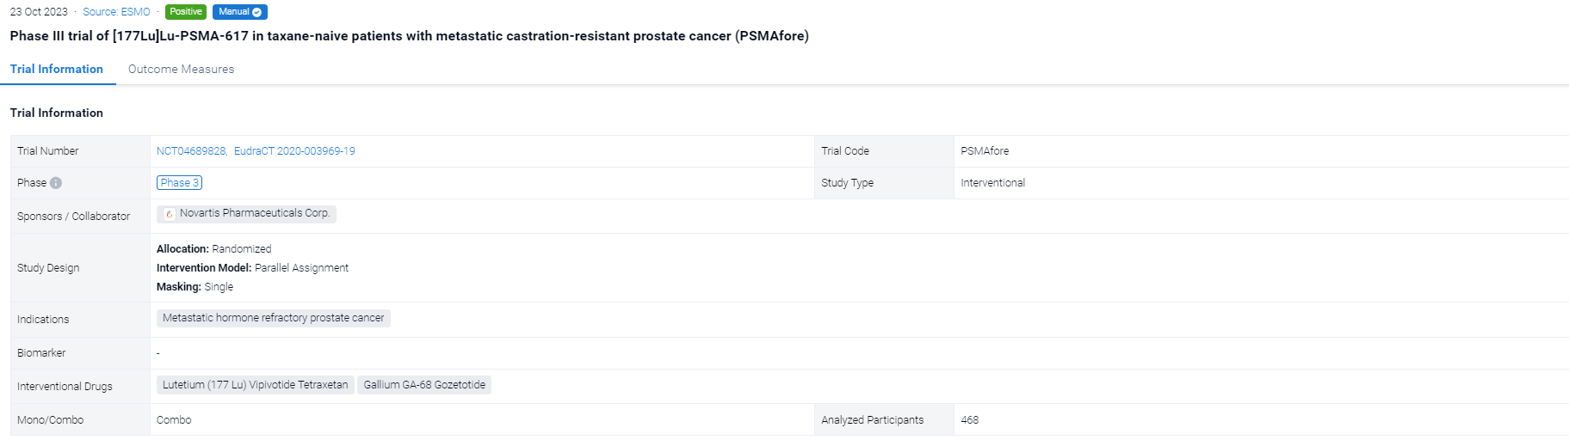Click the Lutetium (177 Lu) Vipivotide Tetraxetan drug tag

pyautogui.click(x=255, y=385)
